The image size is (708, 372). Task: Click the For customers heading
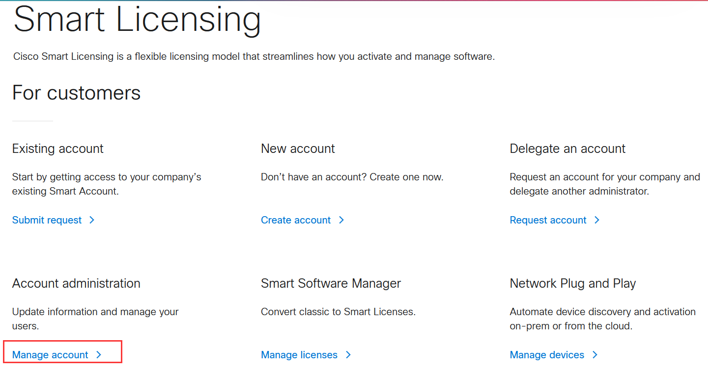pos(76,93)
